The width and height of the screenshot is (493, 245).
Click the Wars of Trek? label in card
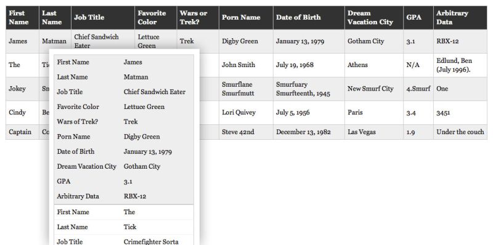pyautogui.click(x=78, y=121)
